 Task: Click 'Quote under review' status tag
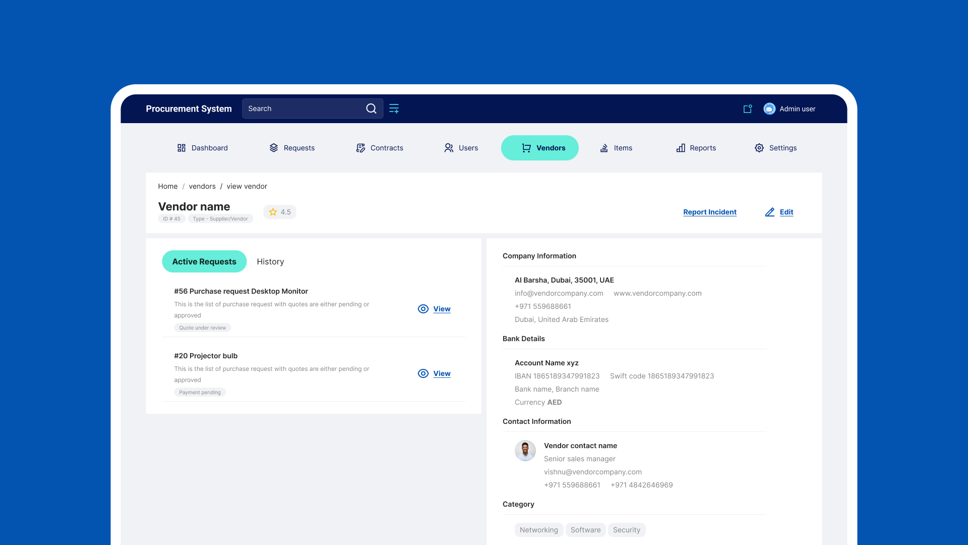coord(203,328)
